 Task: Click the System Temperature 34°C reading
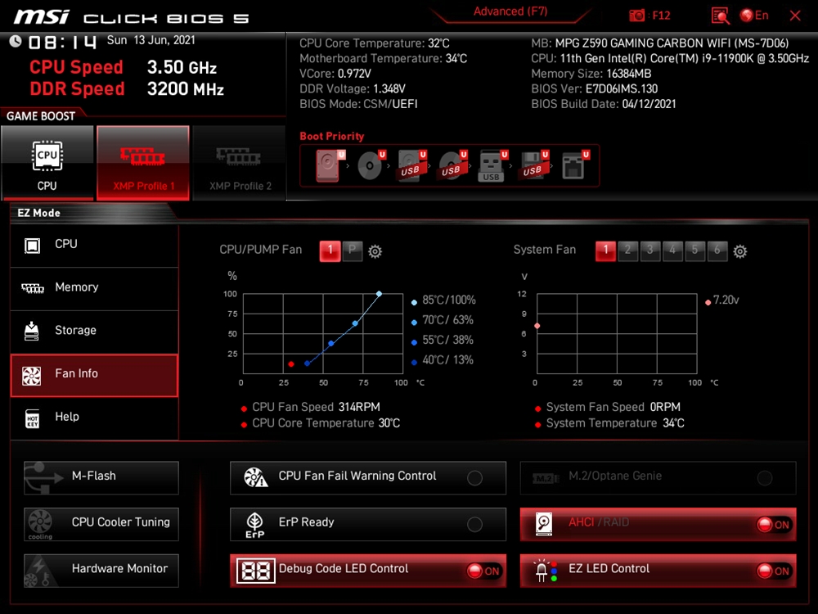(615, 423)
